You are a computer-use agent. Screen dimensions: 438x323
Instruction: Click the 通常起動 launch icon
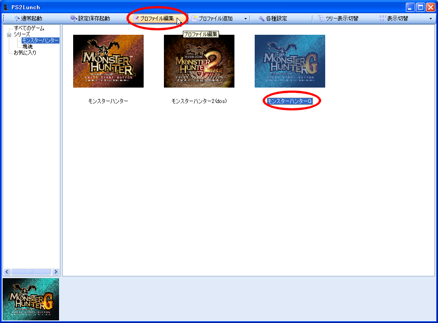tap(16, 18)
